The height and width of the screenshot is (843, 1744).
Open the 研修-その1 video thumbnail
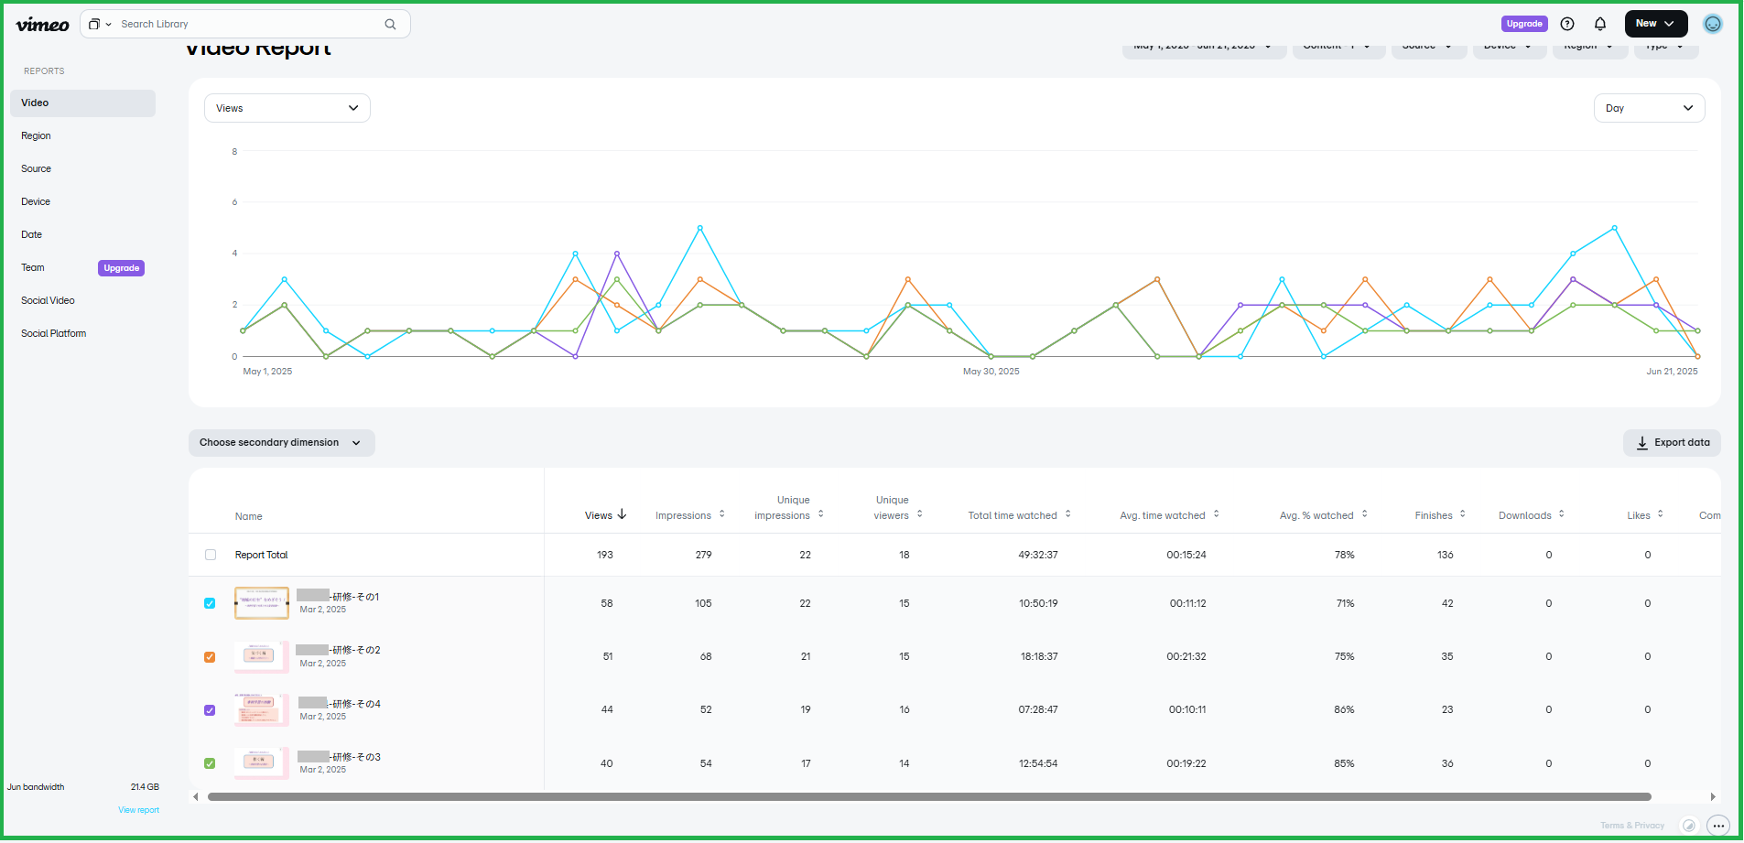point(262,603)
